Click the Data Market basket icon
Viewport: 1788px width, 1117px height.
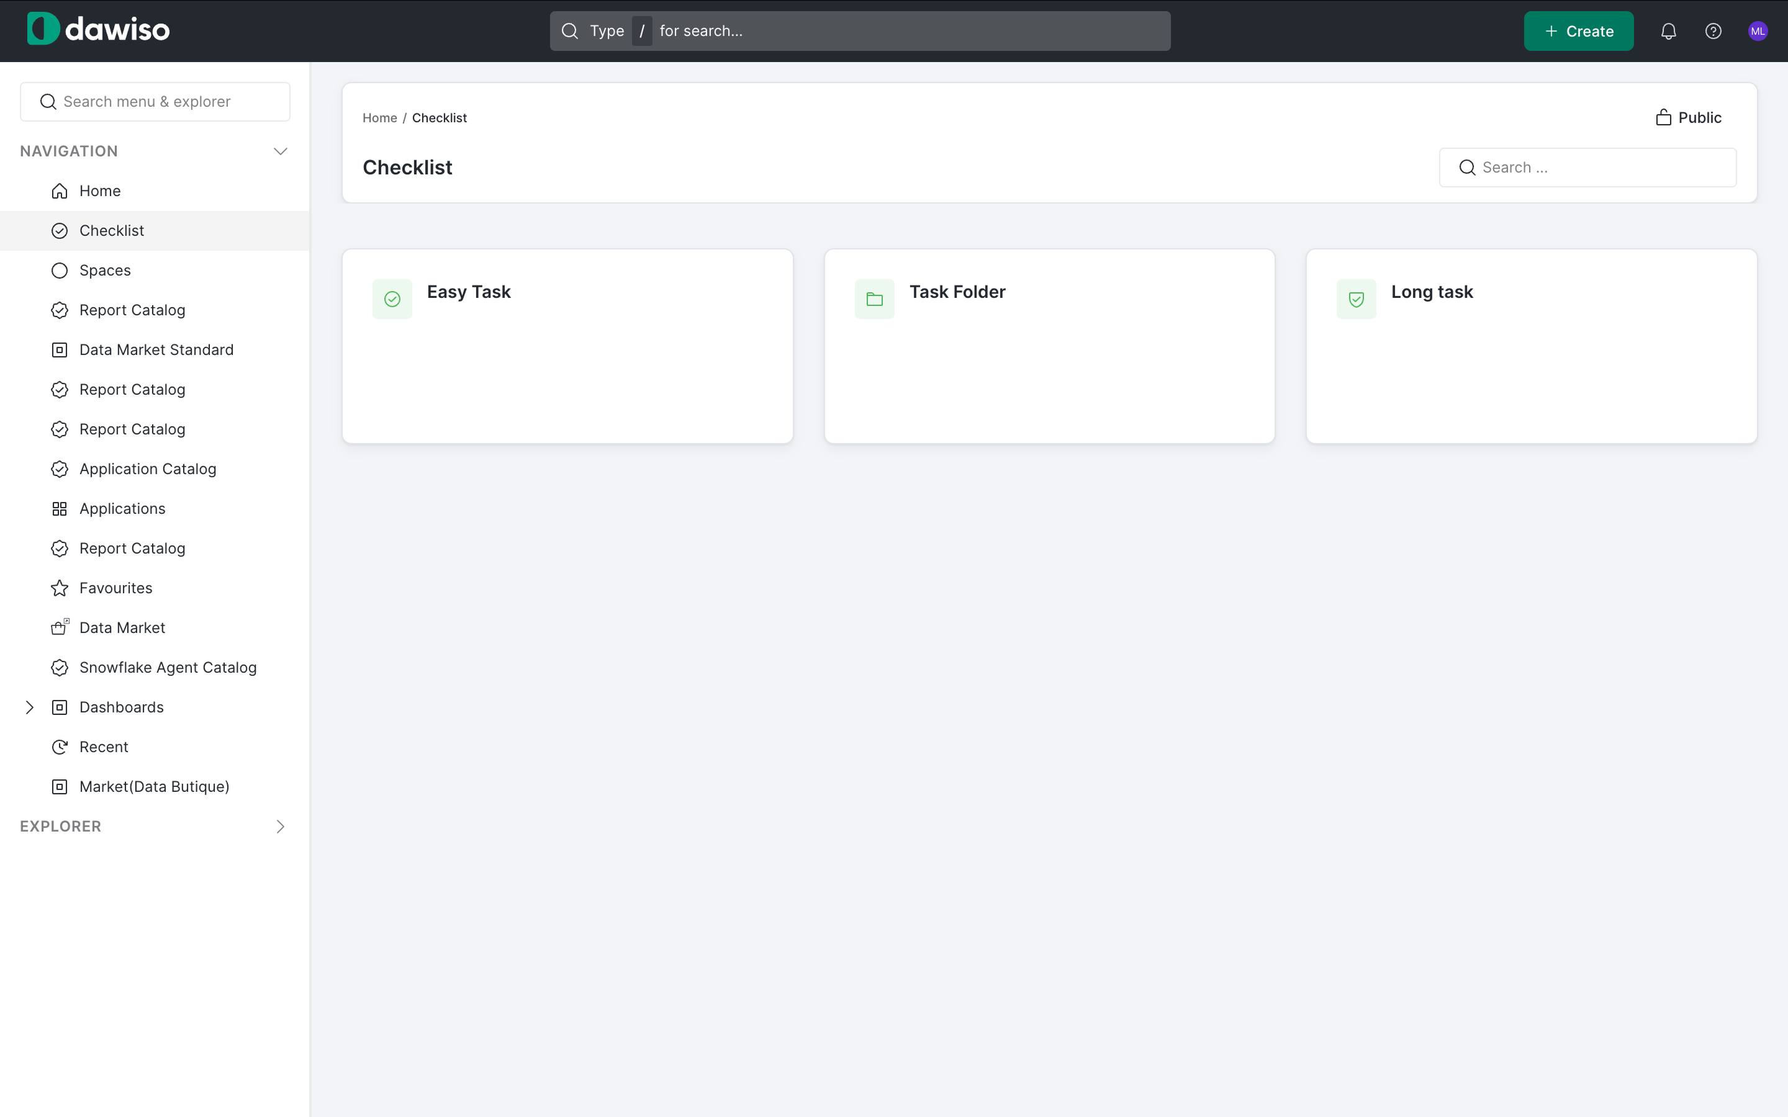(60, 628)
